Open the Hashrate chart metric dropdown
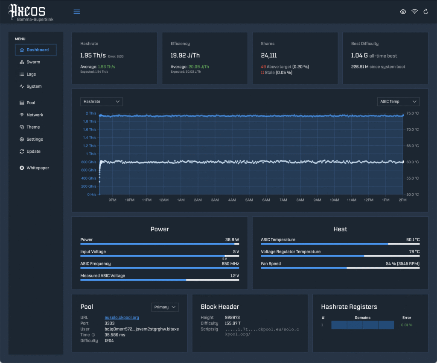 point(101,101)
